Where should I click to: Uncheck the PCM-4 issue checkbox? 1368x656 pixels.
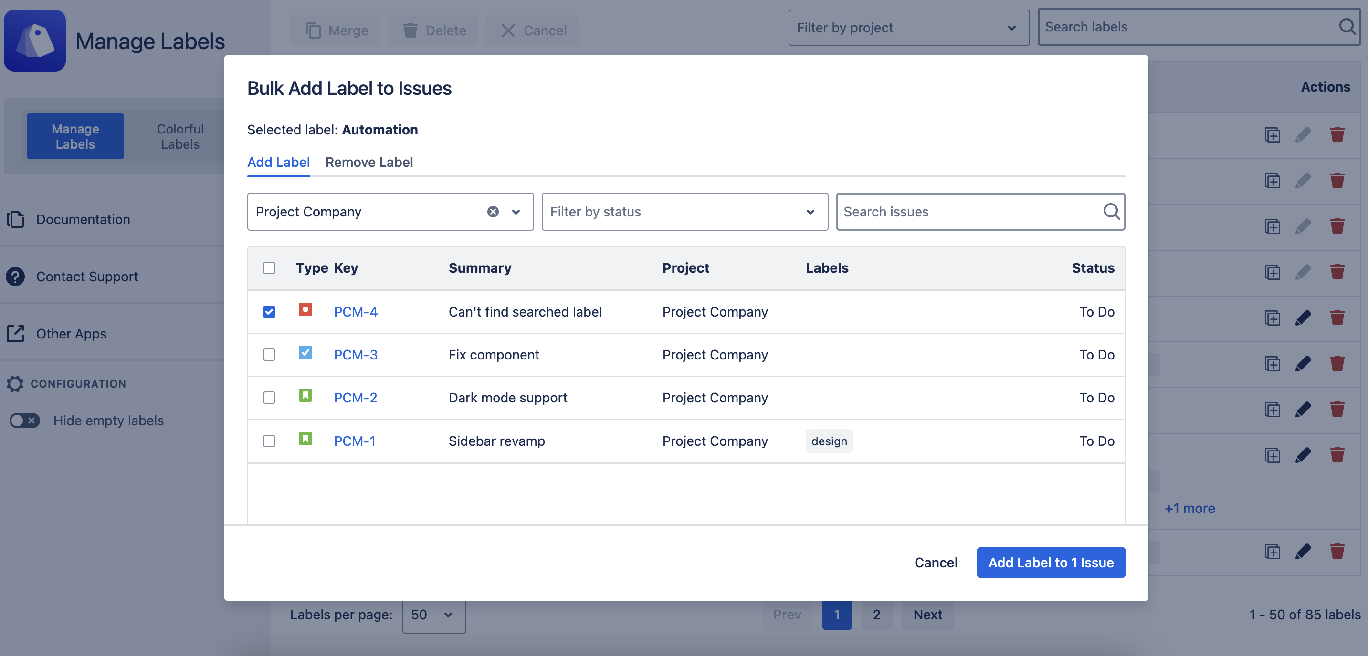(x=269, y=312)
